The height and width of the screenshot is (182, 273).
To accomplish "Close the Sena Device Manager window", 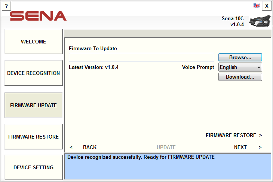I will [x=267, y=6].
